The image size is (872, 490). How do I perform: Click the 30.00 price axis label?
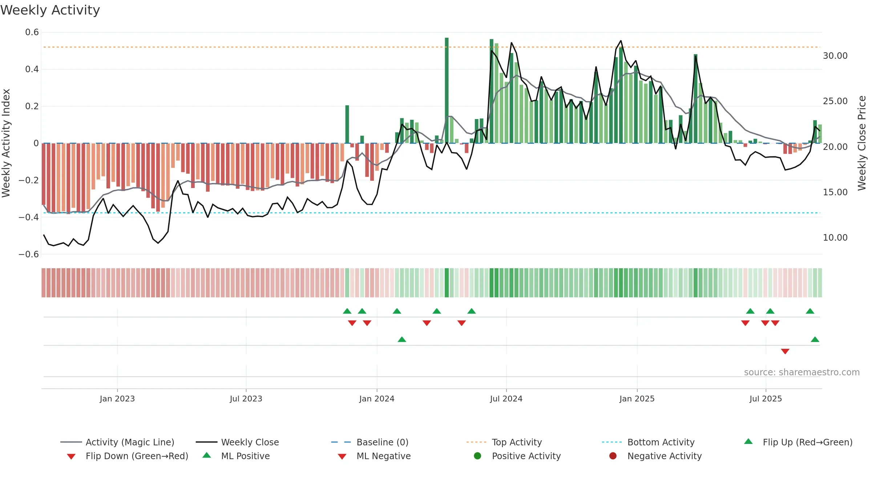pos(835,56)
